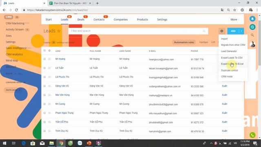
Task: Click the Invite Users button
Action: [x=13, y=90]
